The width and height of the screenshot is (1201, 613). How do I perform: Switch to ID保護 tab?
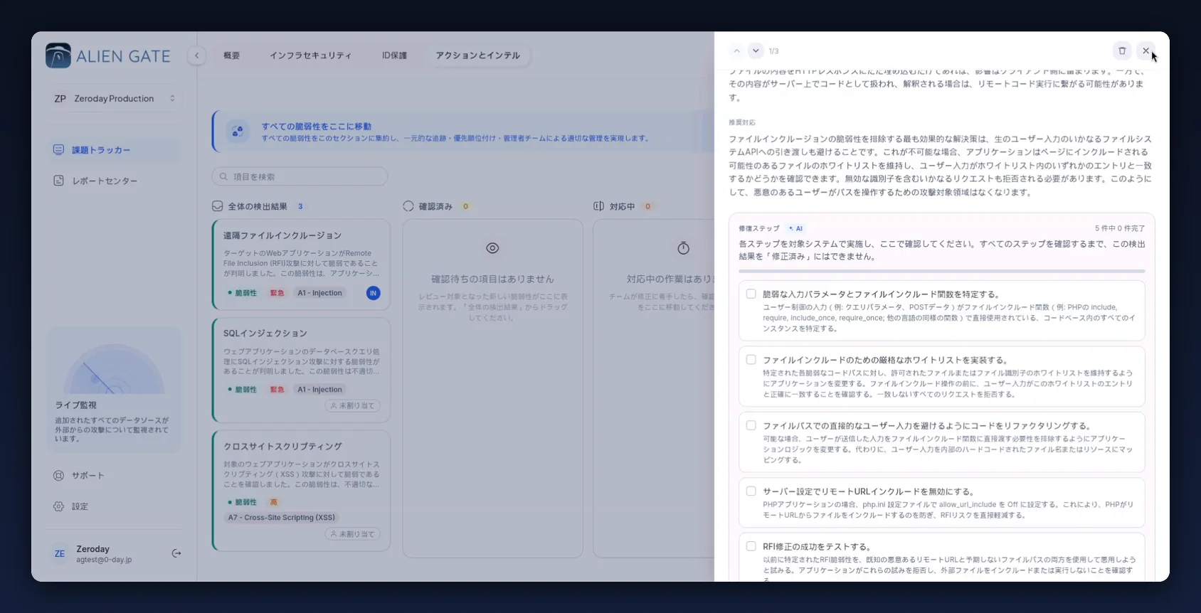(x=394, y=55)
